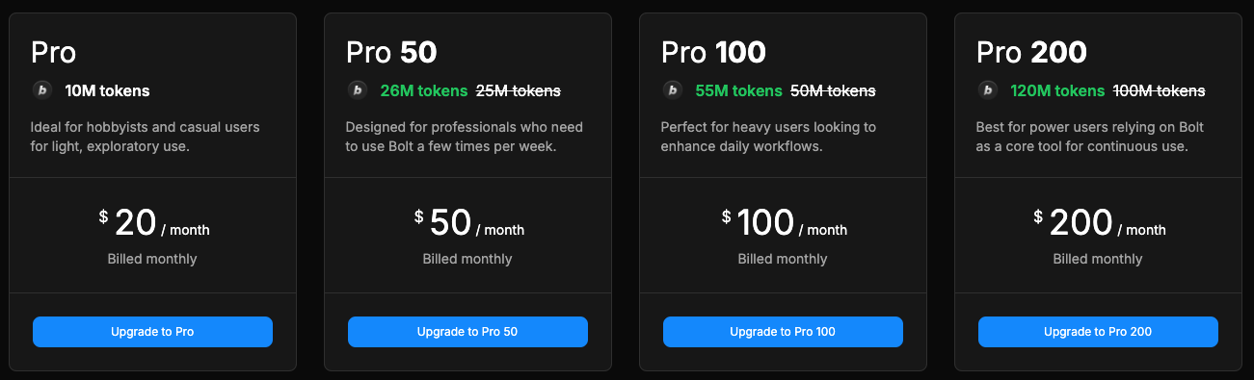Click the strikethrough 100M tokens label
This screenshot has width=1254, height=380.
pyautogui.click(x=1159, y=91)
